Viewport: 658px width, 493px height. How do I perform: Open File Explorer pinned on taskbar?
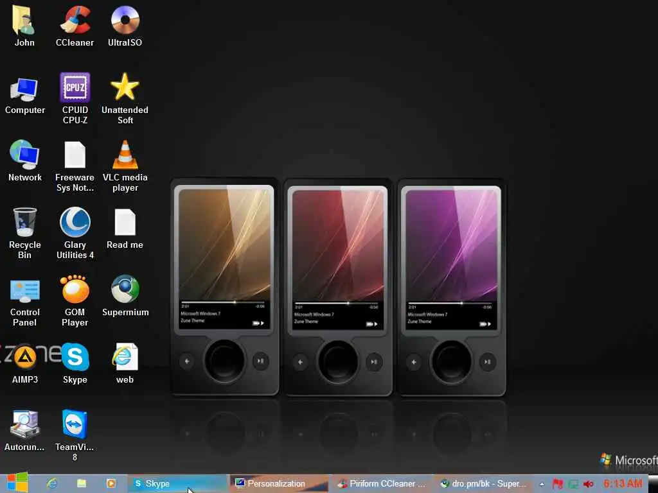(82, 483)
